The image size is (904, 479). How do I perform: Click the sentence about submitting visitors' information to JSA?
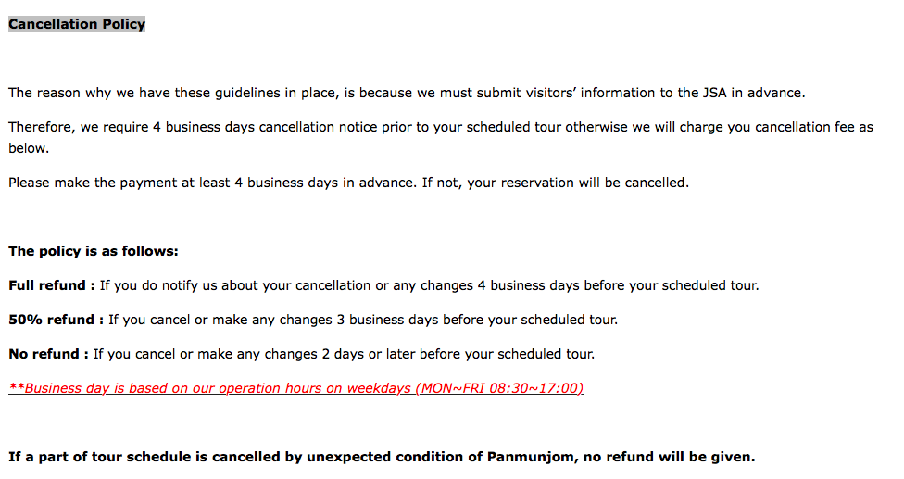pyautogui.click(x=407, y=93)
